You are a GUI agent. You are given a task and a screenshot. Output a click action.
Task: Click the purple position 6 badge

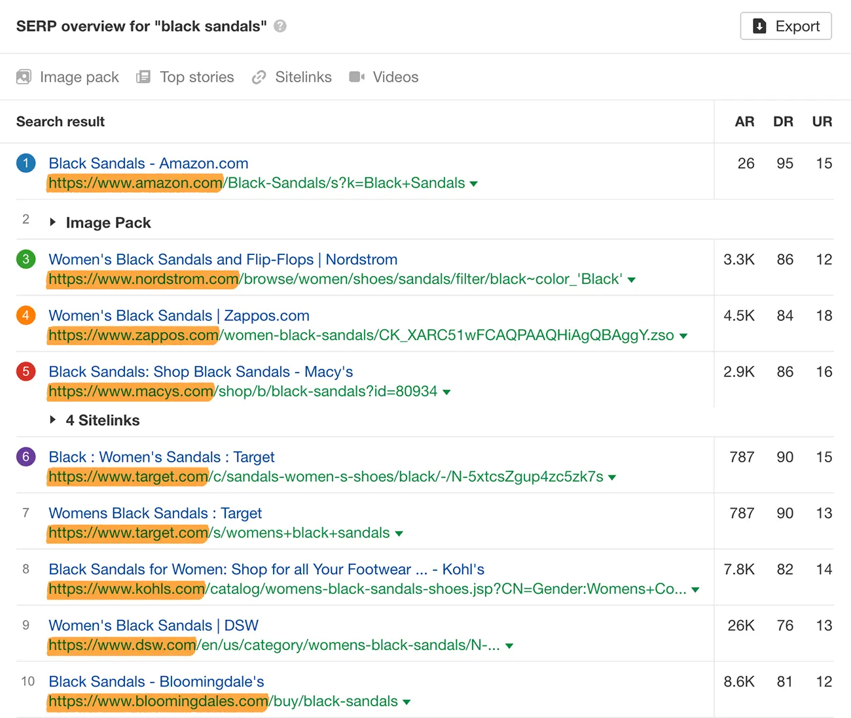pyautogui.click(x=26, y=456)
